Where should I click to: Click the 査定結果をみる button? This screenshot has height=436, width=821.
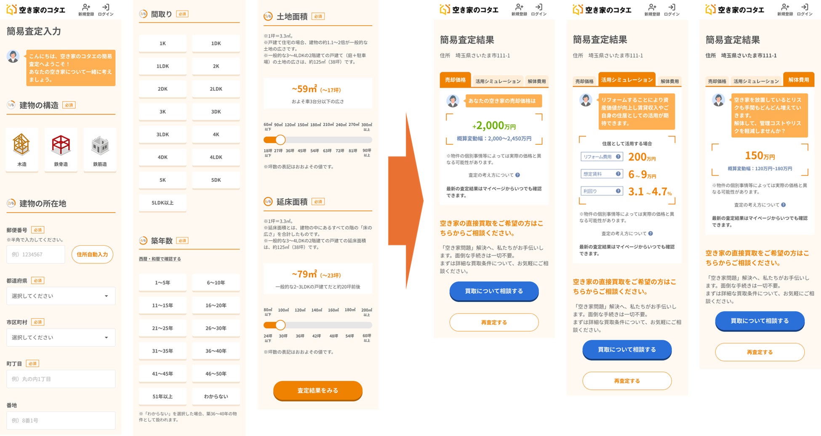[318, 391]
